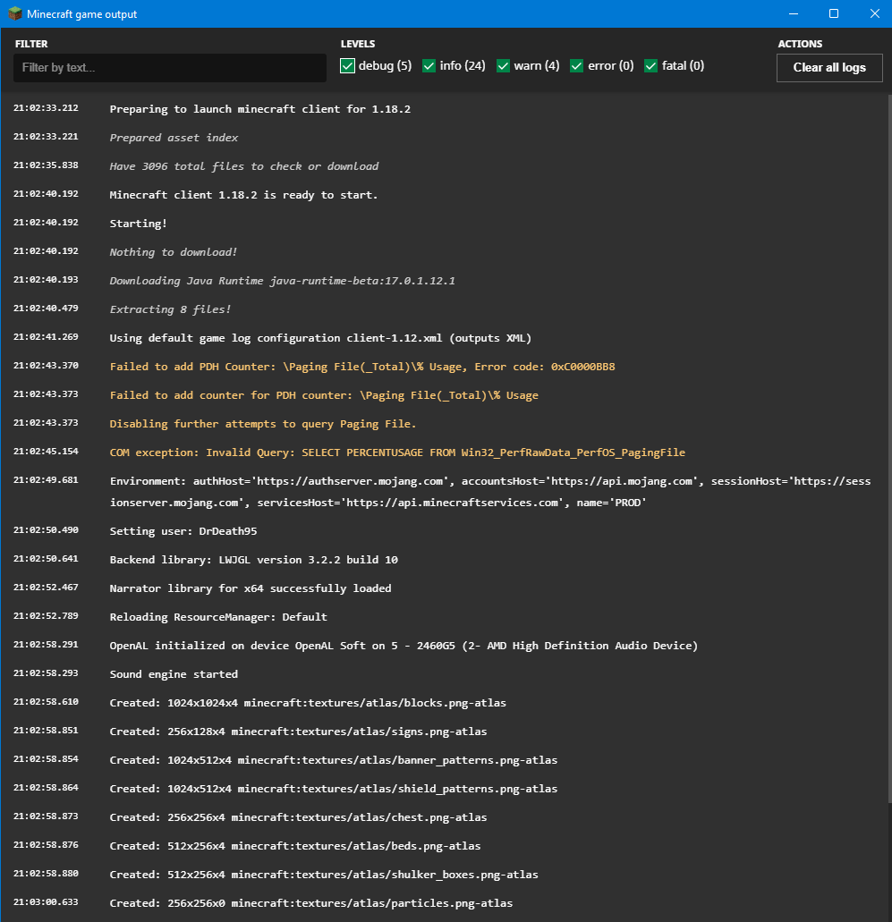Viewport: 892px width, 922px height.
Task: Click 'Narrator library for x64 successfully loaded'
Action: (251, 588)
